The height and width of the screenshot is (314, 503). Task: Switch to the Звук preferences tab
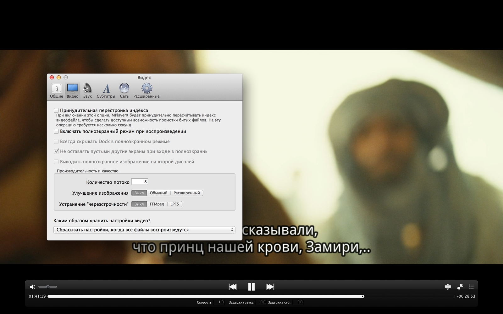(87, 91)
